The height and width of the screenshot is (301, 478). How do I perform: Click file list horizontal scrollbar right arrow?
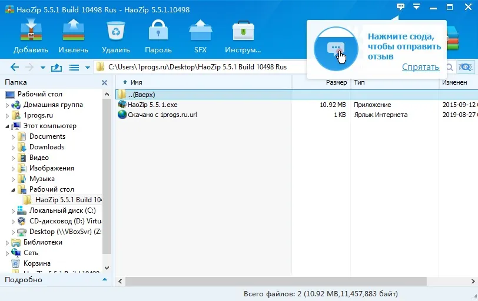pyautogui.click(x=473, y=281)
